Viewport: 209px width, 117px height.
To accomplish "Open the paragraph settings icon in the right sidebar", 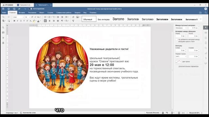I will click(206, 28).
